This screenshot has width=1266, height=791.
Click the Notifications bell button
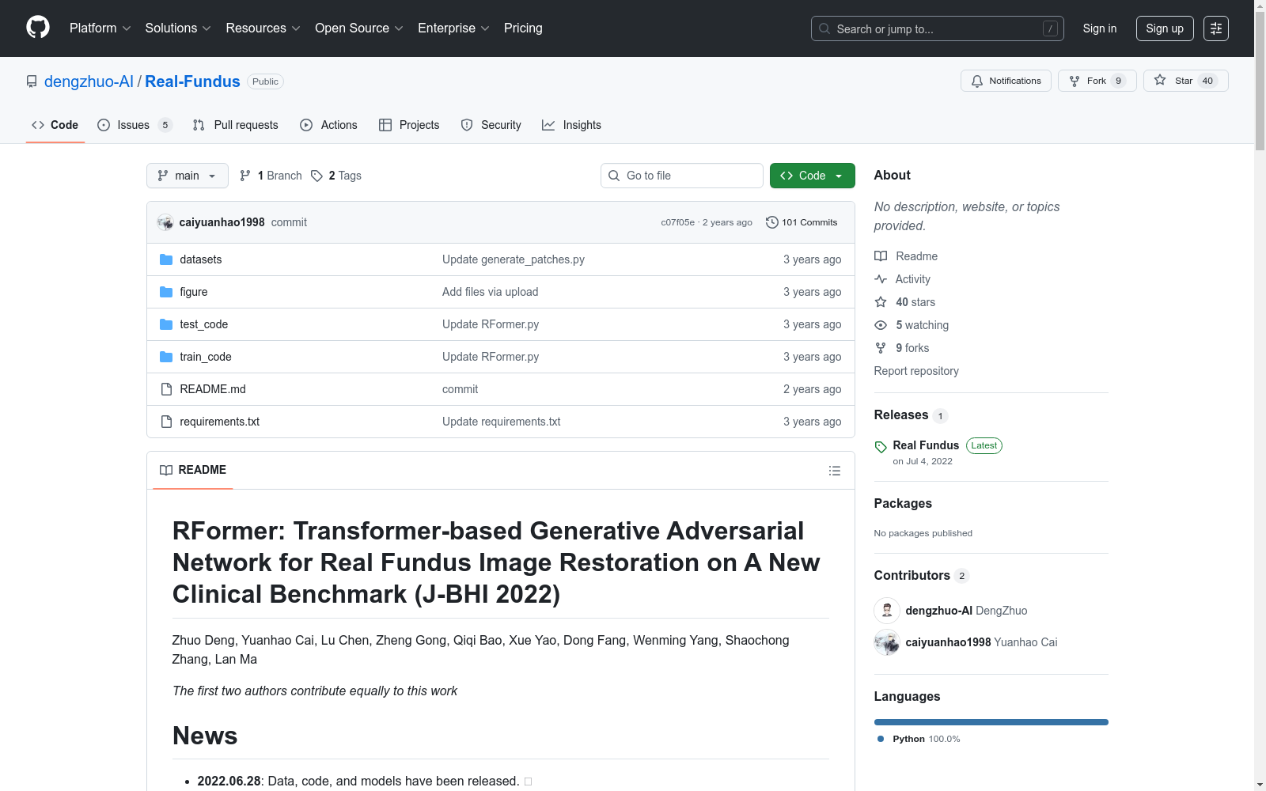point(1006,81)
